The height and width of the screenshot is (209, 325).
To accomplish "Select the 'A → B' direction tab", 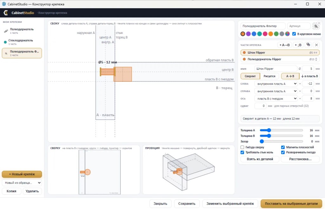I will coord(290,76).
